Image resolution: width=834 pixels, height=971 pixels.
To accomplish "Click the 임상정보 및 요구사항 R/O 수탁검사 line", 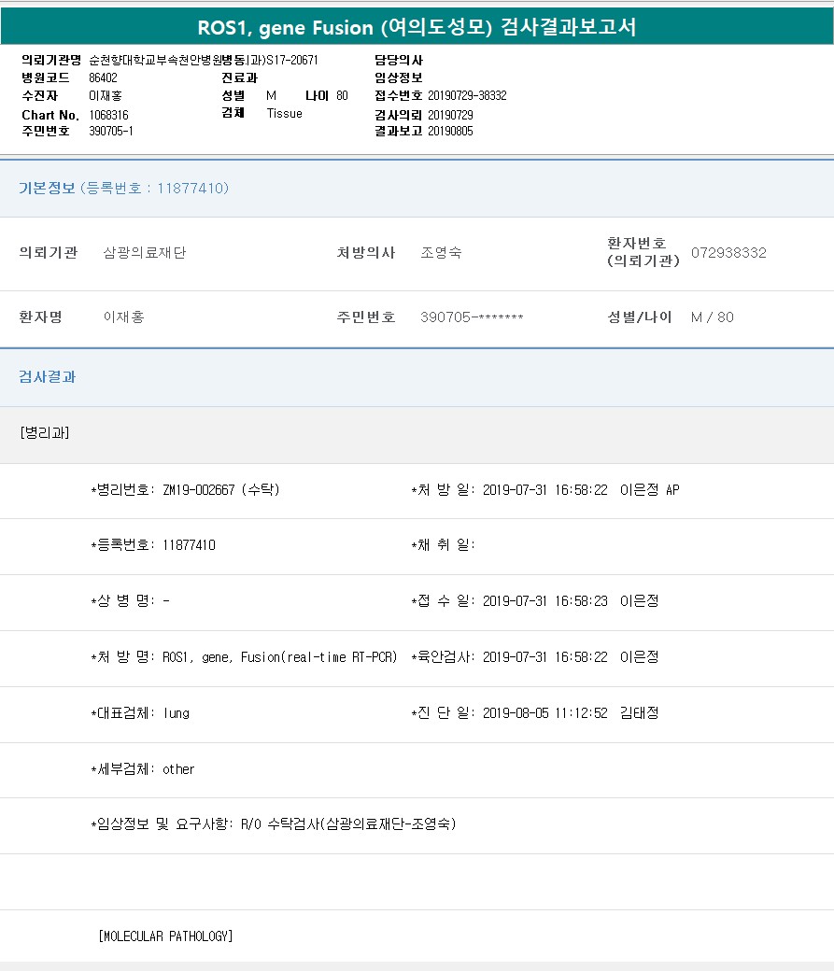I will click(273, 824).
